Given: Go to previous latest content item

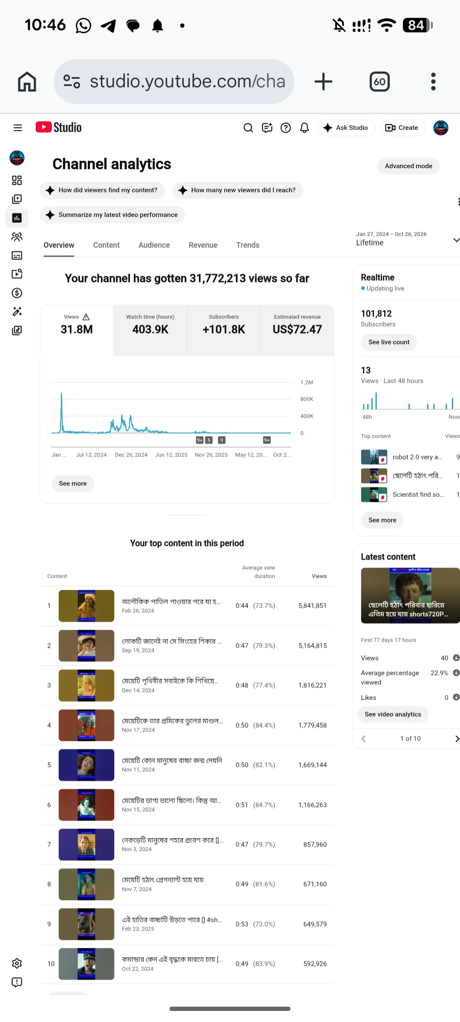Looking at the screenshot, I should click(364, 739).
